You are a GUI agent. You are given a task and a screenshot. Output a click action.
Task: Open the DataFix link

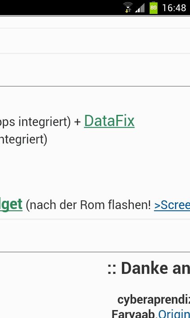(109, 121)
